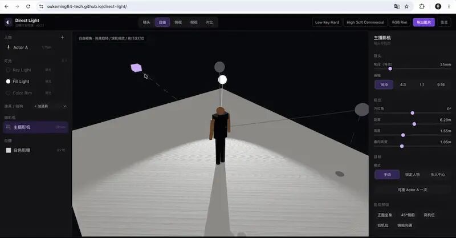Switch to the 镜头 view tab
This screenshot has width=456, height=238.
point(146,22)
